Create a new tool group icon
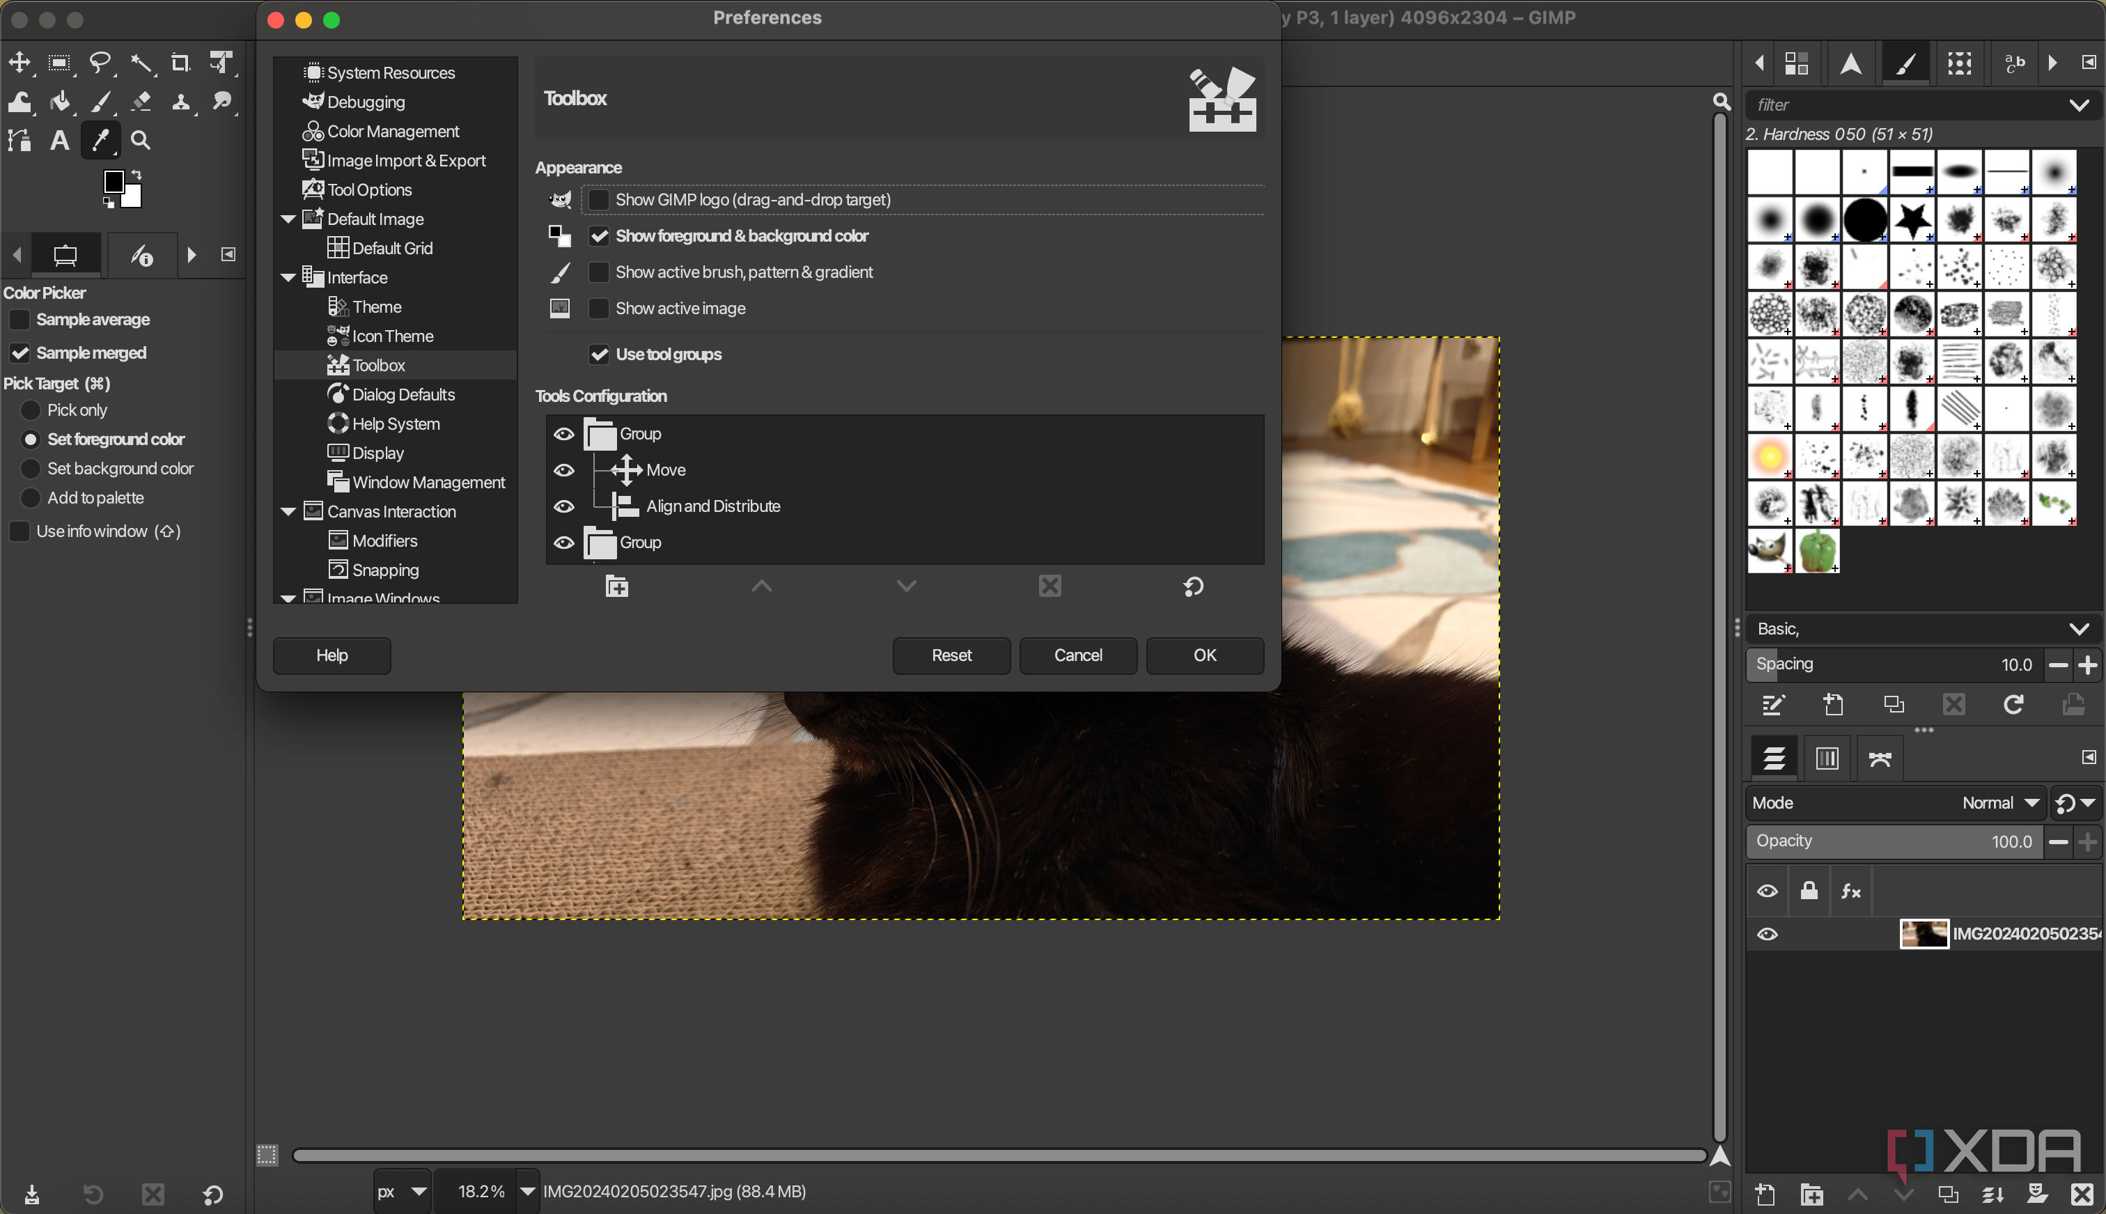2106x1214 pixels. (617, 586)
